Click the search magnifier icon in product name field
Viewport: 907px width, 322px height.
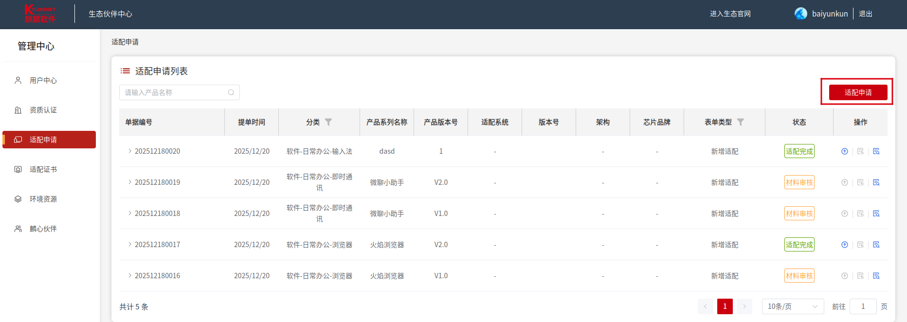click(231, 92)
